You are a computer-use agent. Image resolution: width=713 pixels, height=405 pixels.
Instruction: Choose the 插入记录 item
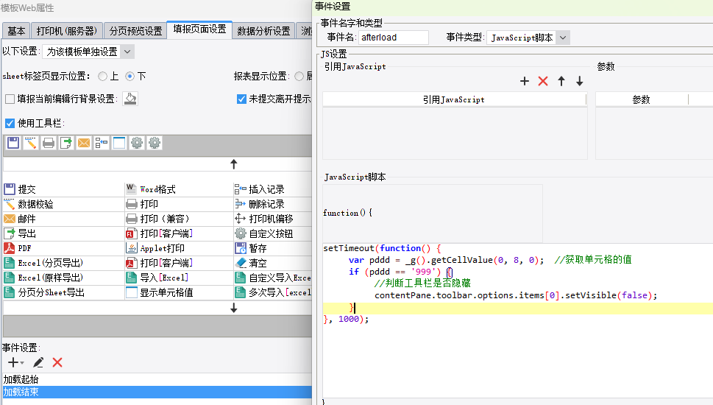[x=260, y=189]
